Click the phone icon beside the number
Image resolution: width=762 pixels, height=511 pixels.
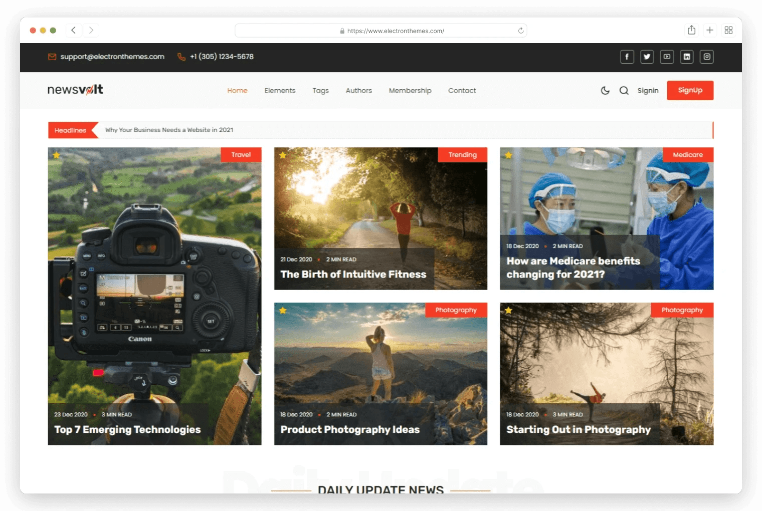coord(181,57)
